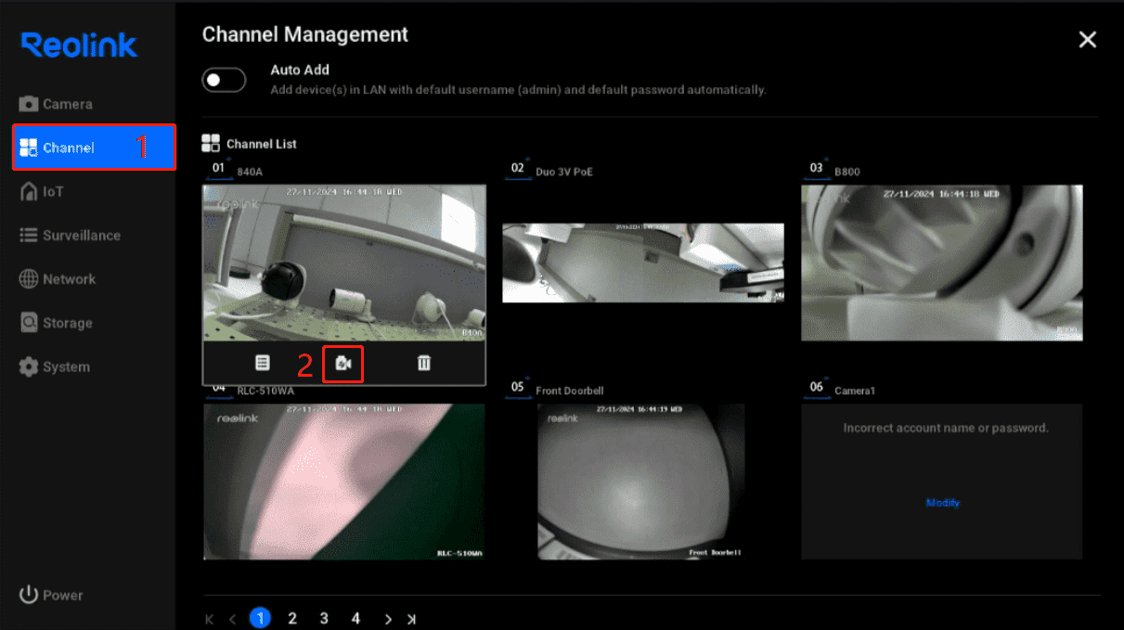Click the camera settings icon on 840A

[x=342, y=364]
